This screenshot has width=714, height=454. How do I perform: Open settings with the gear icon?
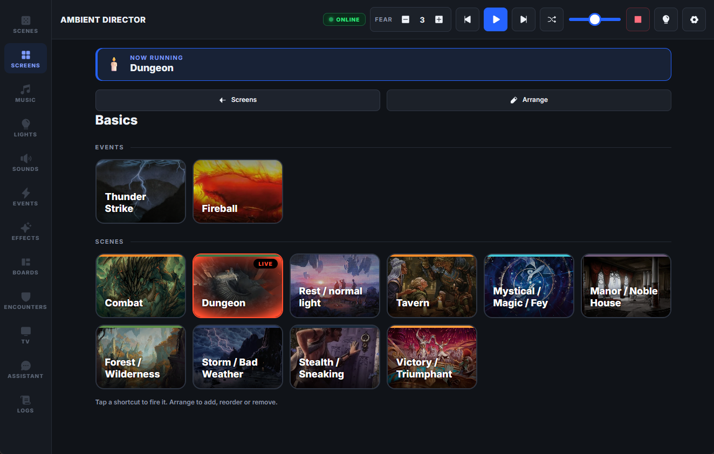[694, 19]
